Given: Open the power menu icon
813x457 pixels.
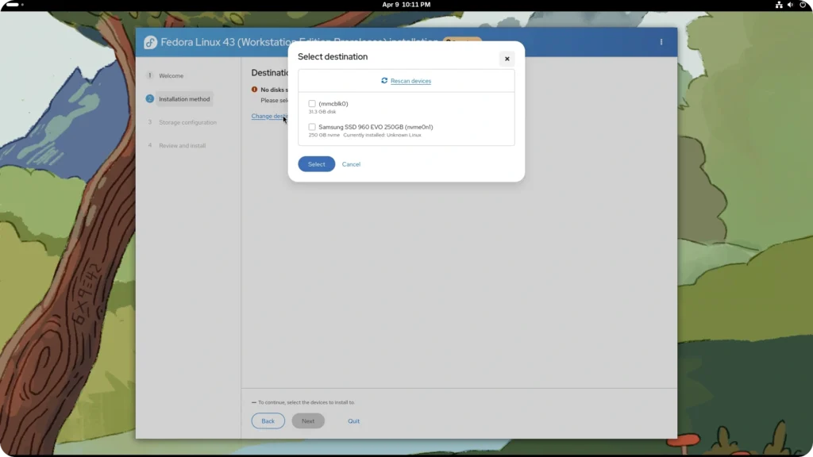Looking at the screenshot, I should pos(803,5).
